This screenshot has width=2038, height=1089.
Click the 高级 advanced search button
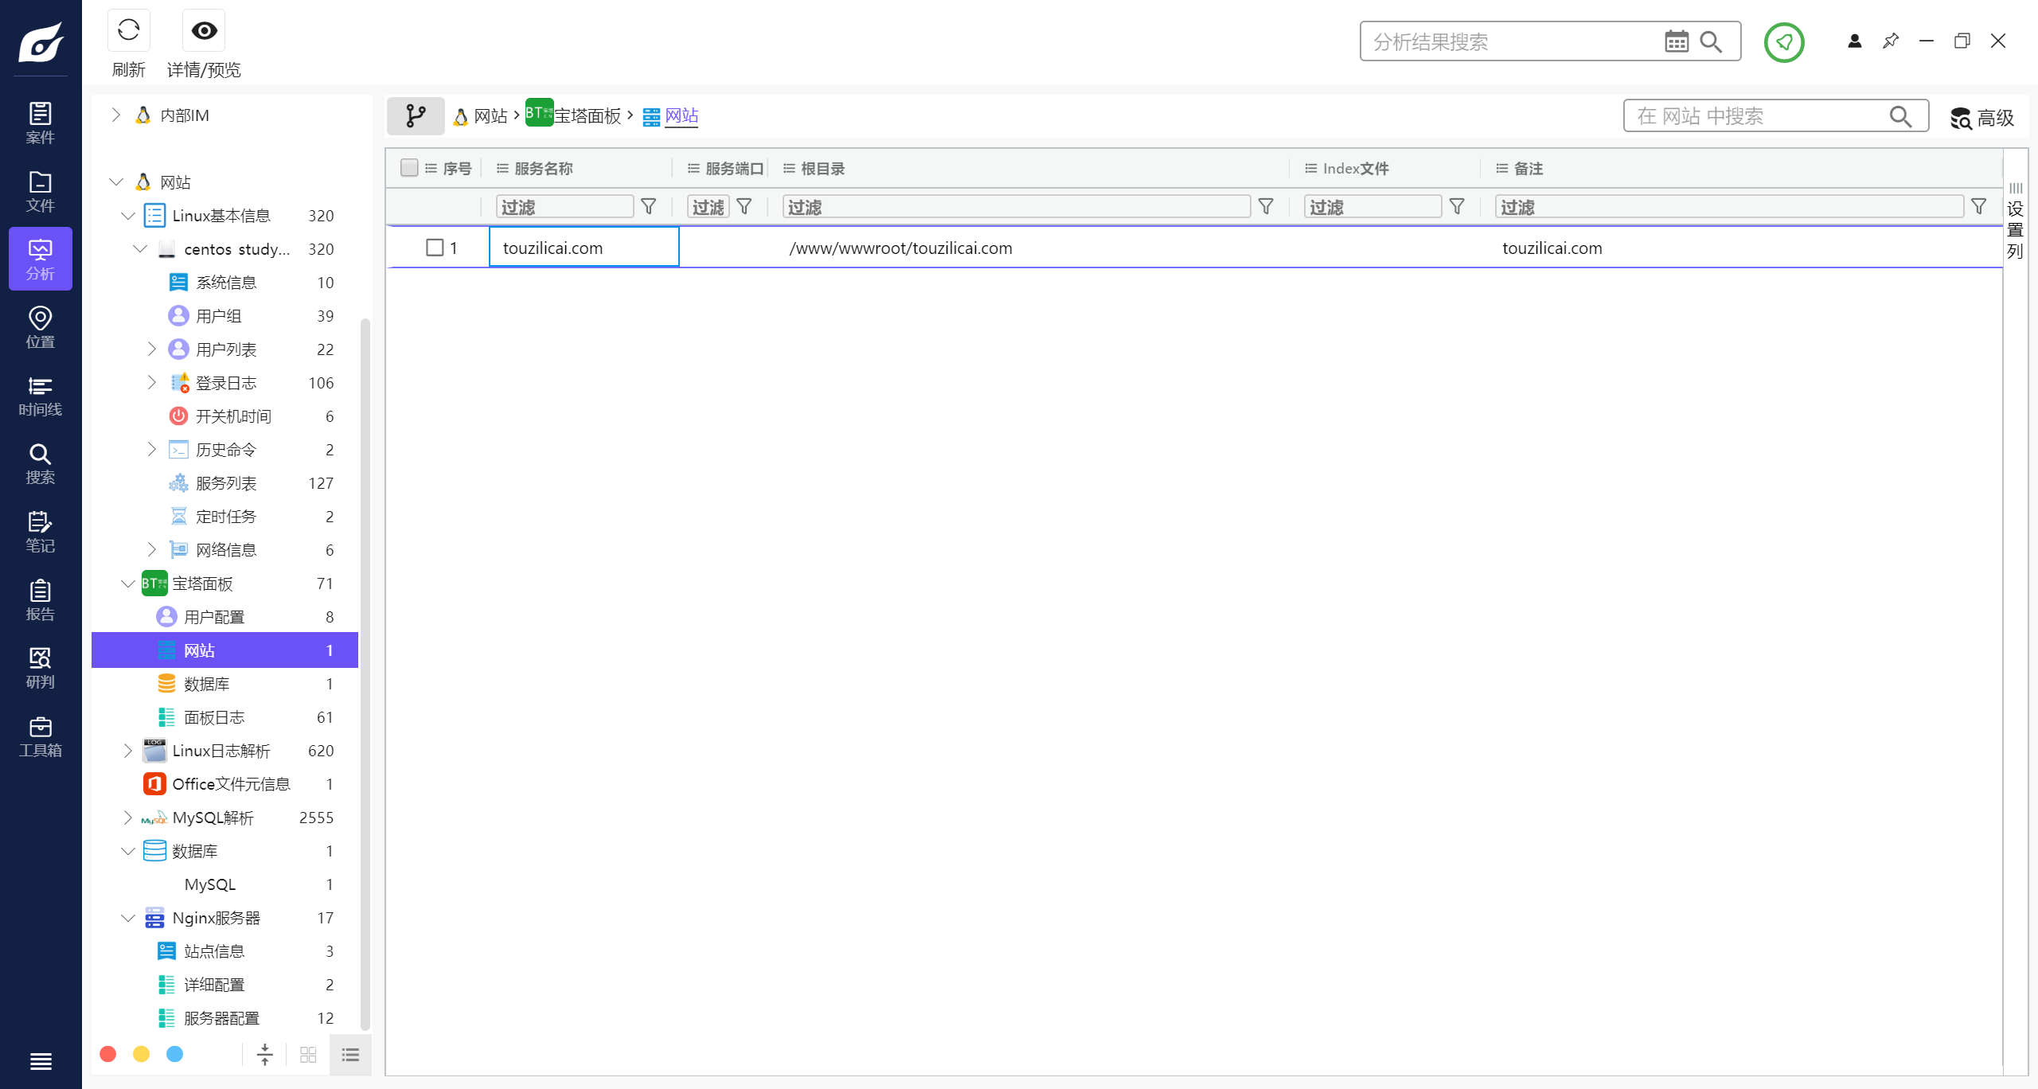tap(1982, 118)
